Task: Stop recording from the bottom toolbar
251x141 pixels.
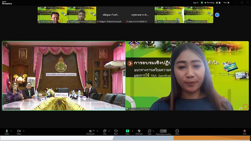Action: (165, 131)
